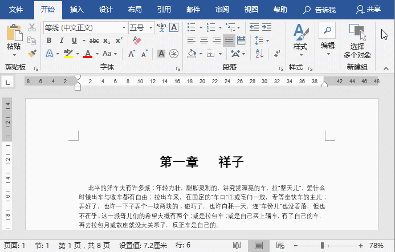Apply Text Effects blue A icon

click(50, 54)
